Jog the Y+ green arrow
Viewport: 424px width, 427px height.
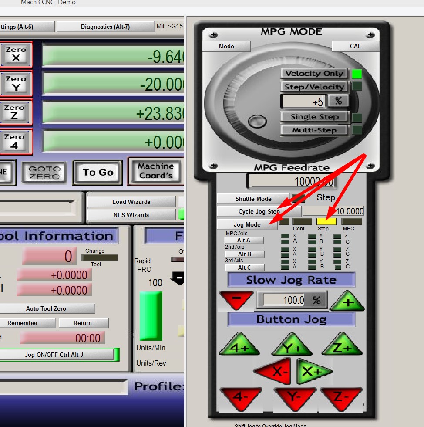pos(292,345)
